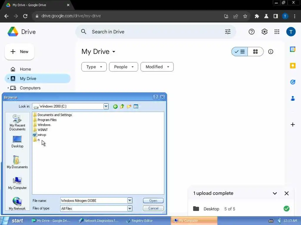301x225 pixels.
Task: Select My Computer in places bar
Action: (17, 183)
